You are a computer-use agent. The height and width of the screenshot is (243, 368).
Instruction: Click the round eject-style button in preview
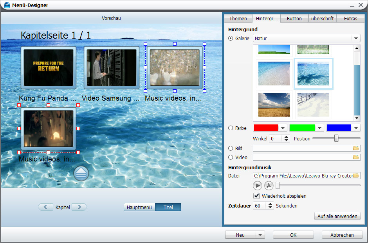(81, 174)
